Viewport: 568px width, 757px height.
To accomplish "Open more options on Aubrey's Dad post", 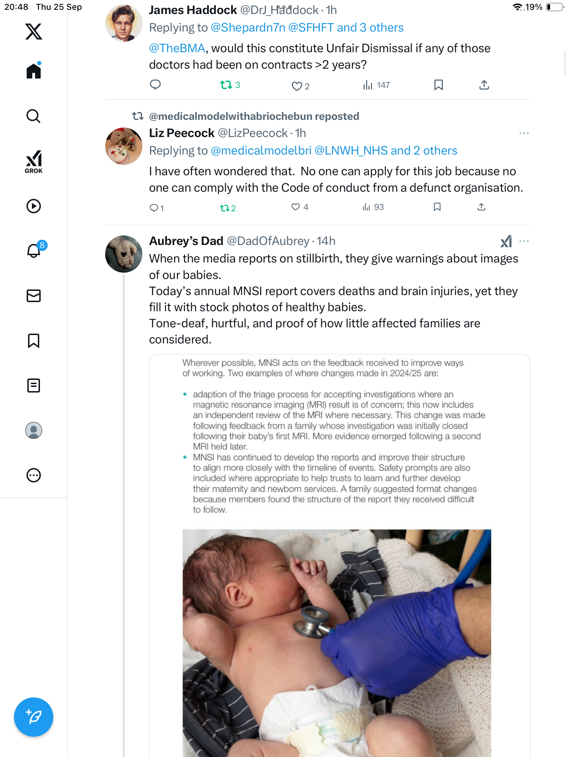I will point(524,241).
